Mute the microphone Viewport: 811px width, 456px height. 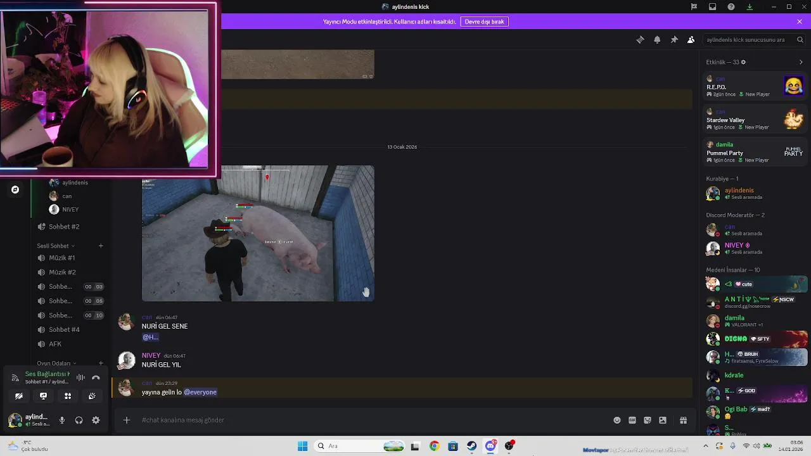click(61, 420)
